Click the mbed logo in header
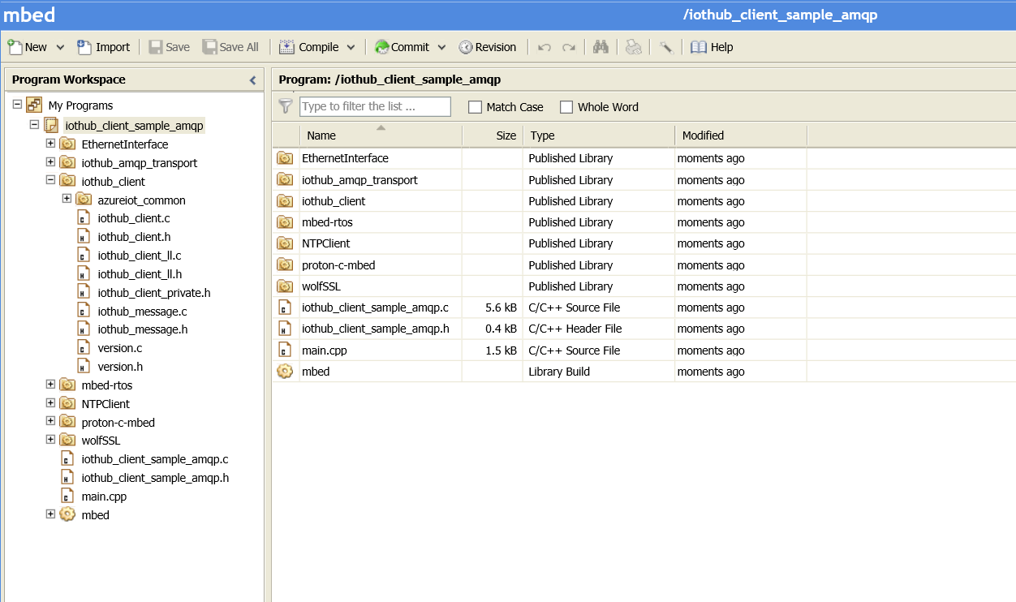Screen dimensions: 1016x602 tap(29, 15)
